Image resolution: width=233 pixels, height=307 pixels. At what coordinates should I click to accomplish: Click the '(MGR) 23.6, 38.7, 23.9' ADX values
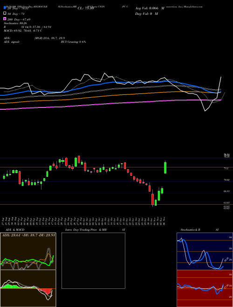click(49, 38)
